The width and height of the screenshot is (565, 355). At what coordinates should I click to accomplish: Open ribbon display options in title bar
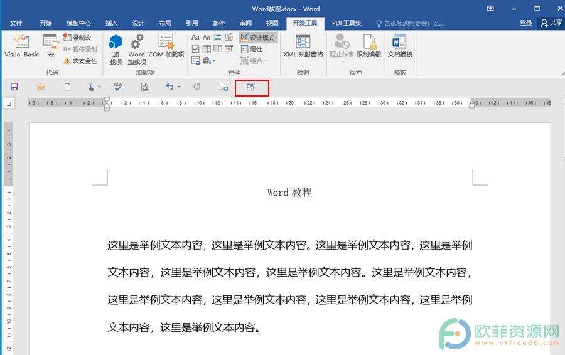[490, 8]
